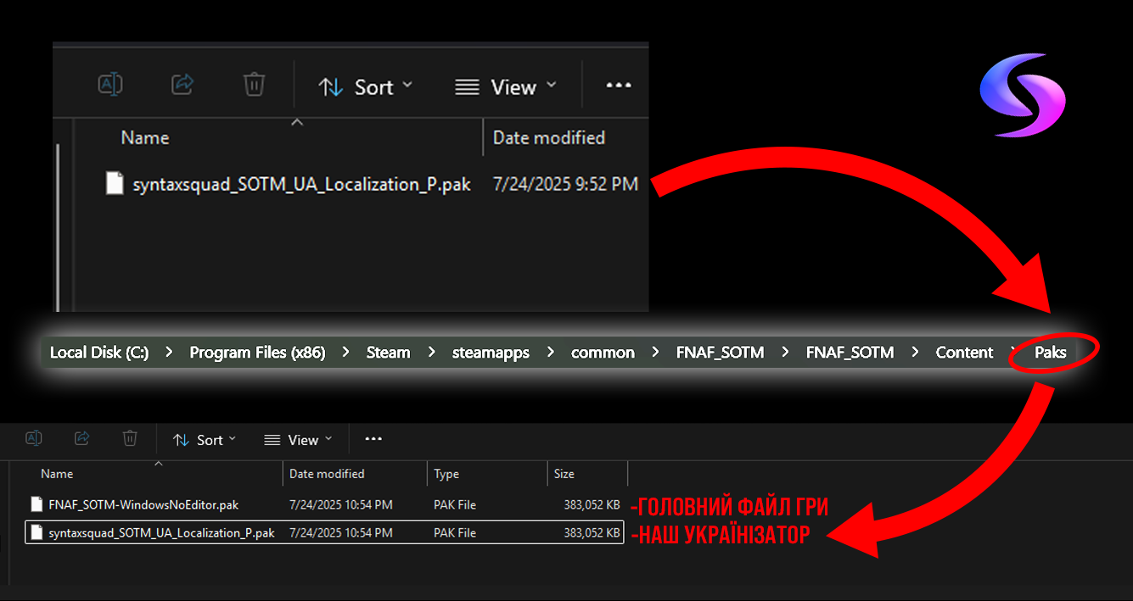Select syntaxsquad_SOTM_UA_Localization_P.pak in the lower Paks window
The height and width of the screenshot is (601, 1133).
coord(161,533)
